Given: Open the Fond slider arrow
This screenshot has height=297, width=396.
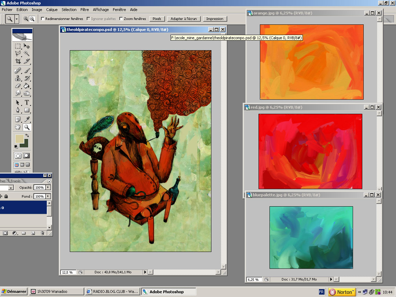Looking at the screenshot, I should tap(48, 196).
